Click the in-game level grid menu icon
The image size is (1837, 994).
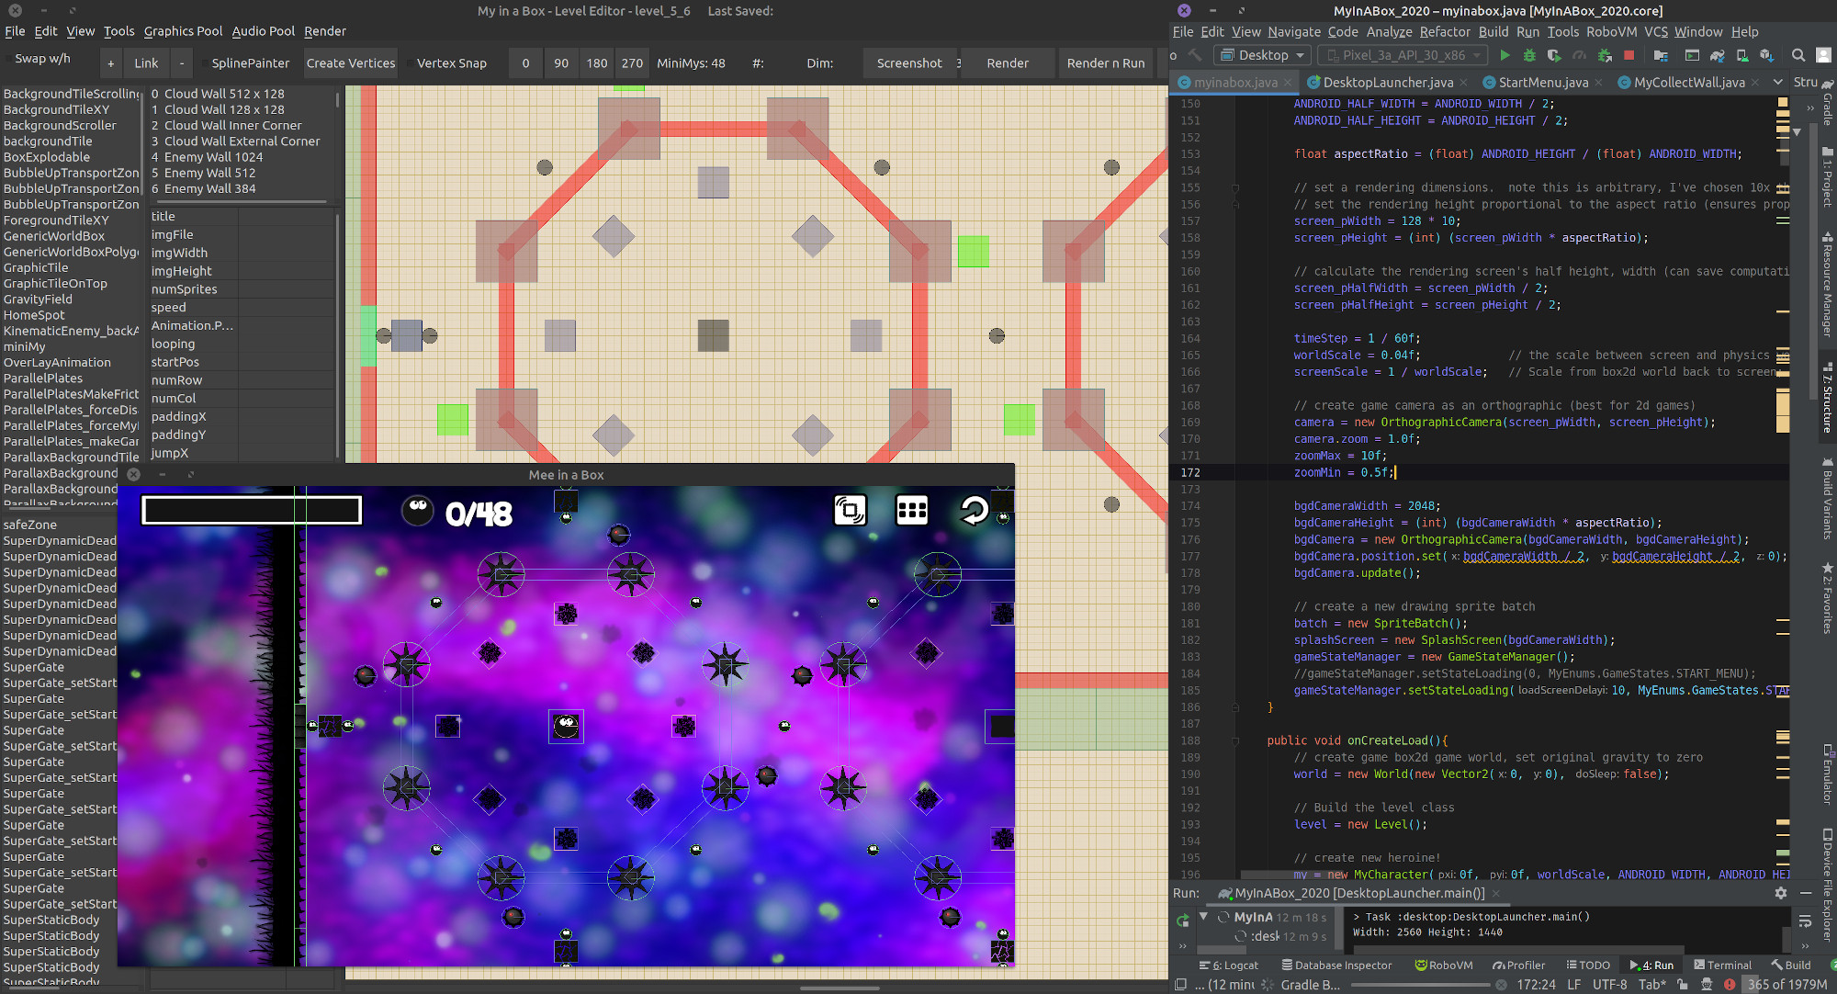click(911, 510)
